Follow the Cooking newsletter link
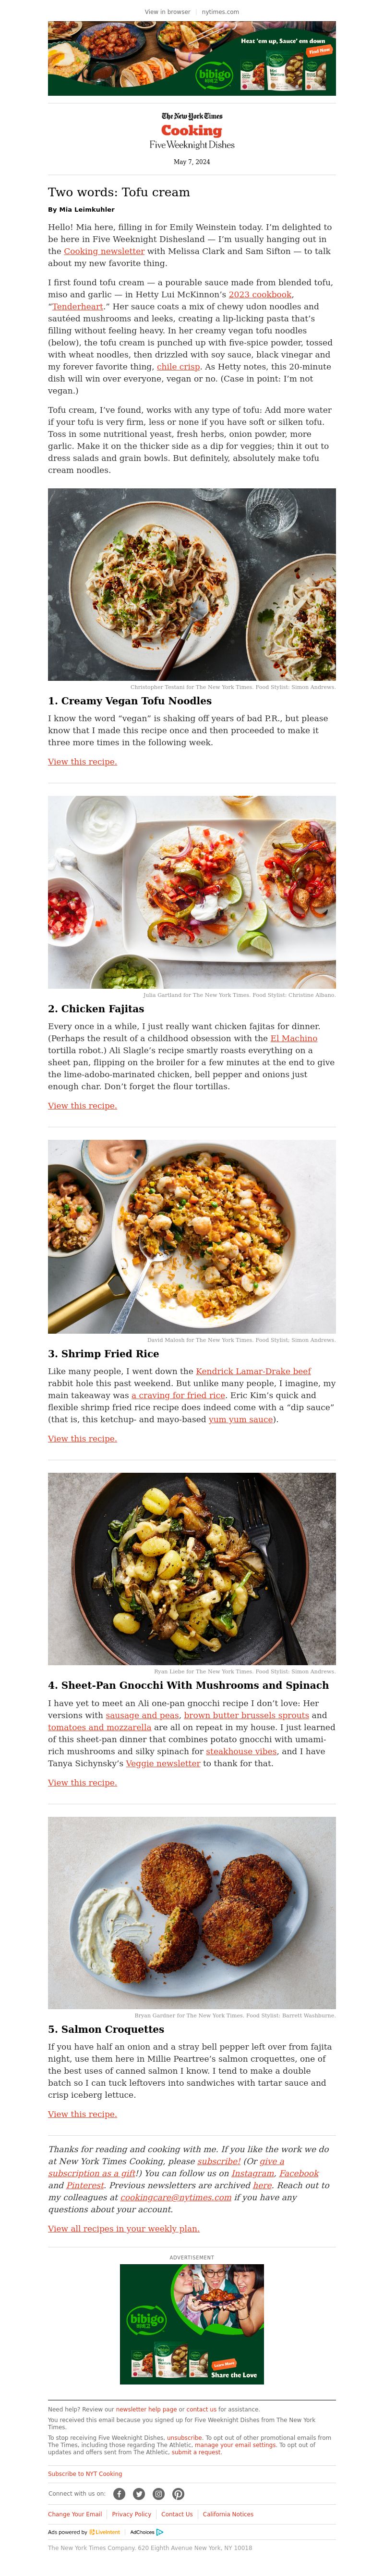Viewport: 384px width, 2576px height. click(x=104, y=251)
